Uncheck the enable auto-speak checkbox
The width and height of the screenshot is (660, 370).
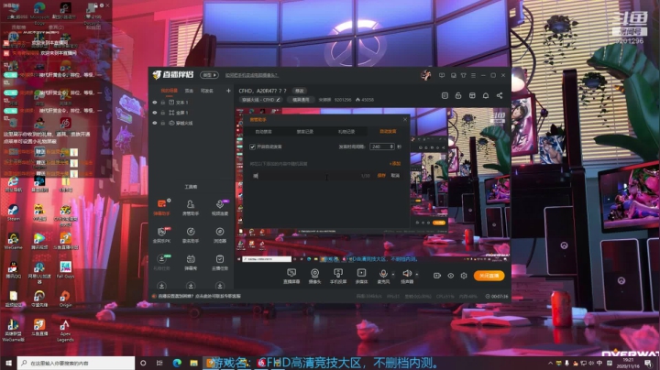click(x=253, y=147)
